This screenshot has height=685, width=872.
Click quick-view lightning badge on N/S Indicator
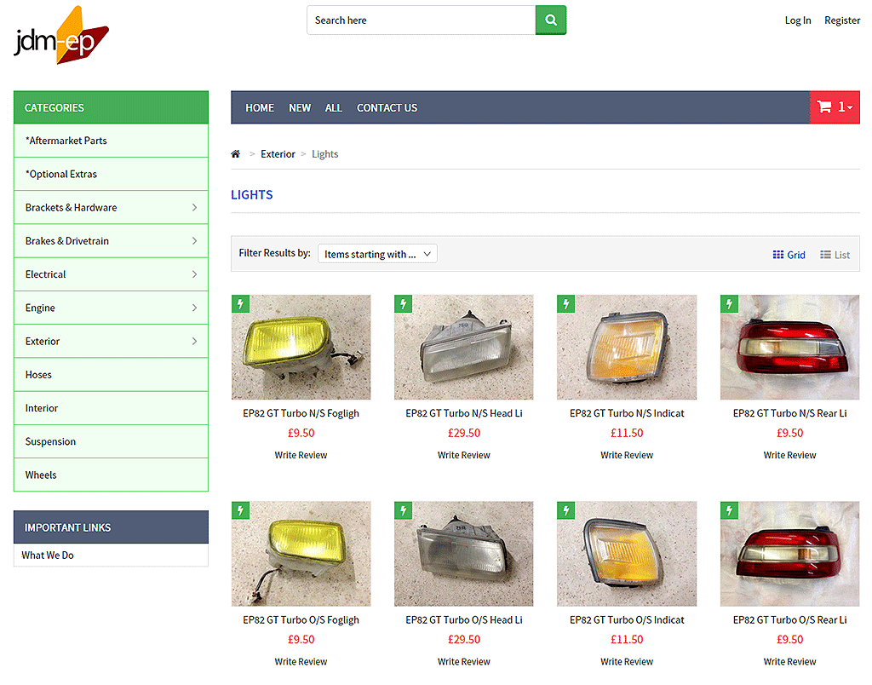(x=565, y=304)
